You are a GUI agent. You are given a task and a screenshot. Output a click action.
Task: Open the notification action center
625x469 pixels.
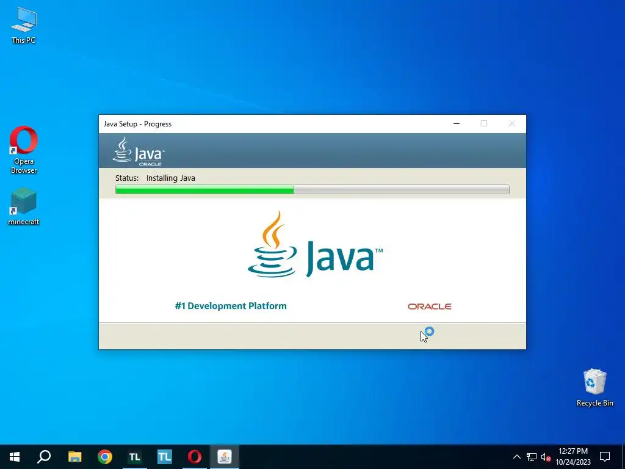pos(605,457)
